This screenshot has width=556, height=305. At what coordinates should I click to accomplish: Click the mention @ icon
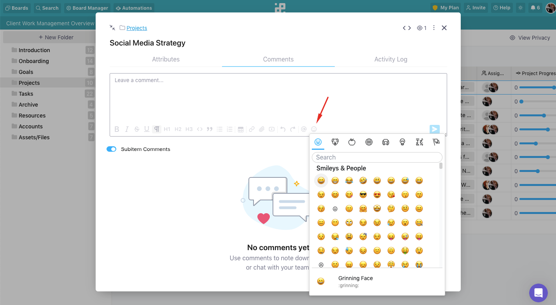[x=304, y=129]
